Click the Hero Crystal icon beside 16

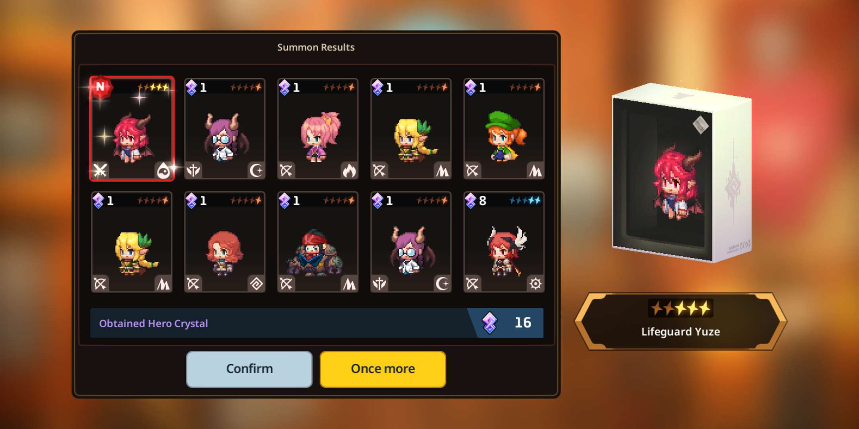click(490, 323)
